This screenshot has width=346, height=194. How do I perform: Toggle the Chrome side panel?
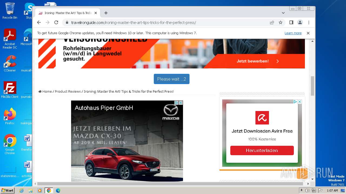click(x=291, y=23)
